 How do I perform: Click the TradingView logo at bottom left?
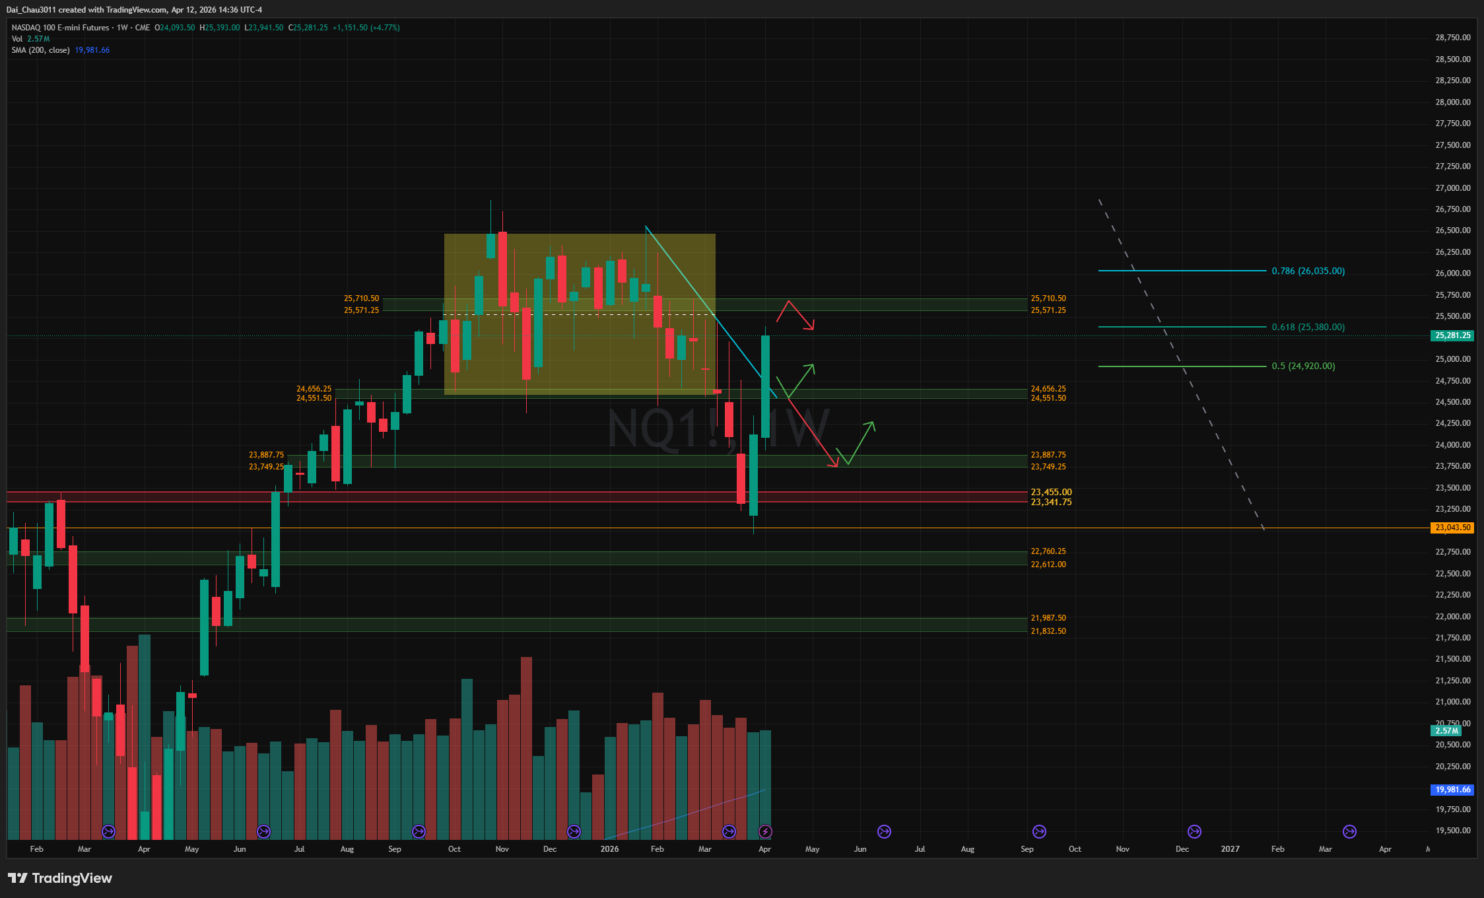pyautogui.click(x=60, y=878)
